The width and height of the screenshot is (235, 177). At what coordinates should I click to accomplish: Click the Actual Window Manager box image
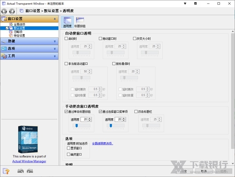28,139
